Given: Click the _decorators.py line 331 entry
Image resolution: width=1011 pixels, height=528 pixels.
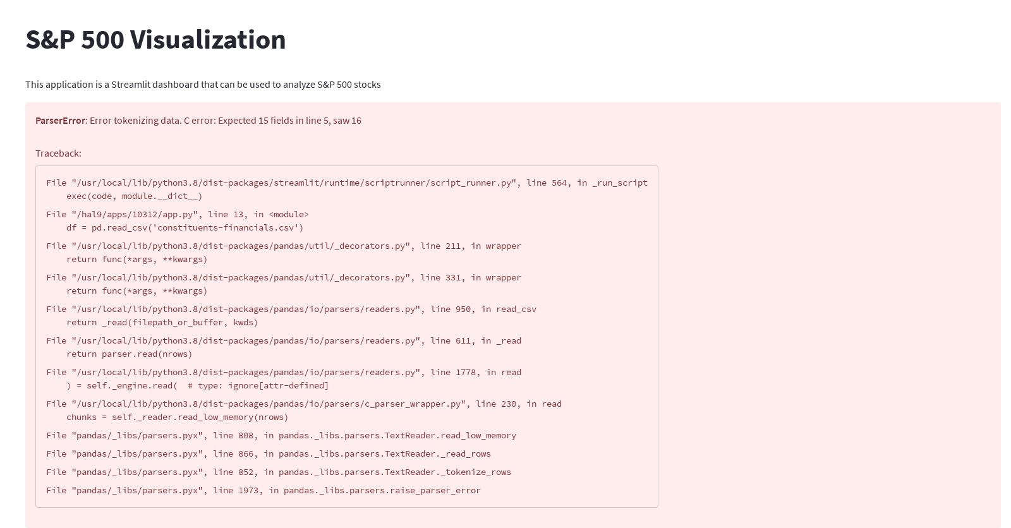Looking at the screenshot, I should tap(283, 278).
